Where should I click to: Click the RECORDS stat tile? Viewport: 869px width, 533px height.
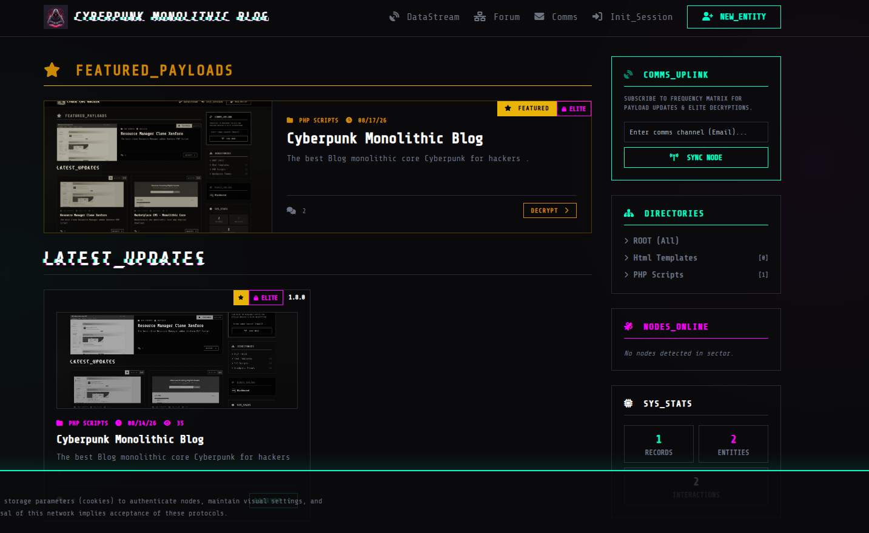click(x=659, y=444)
